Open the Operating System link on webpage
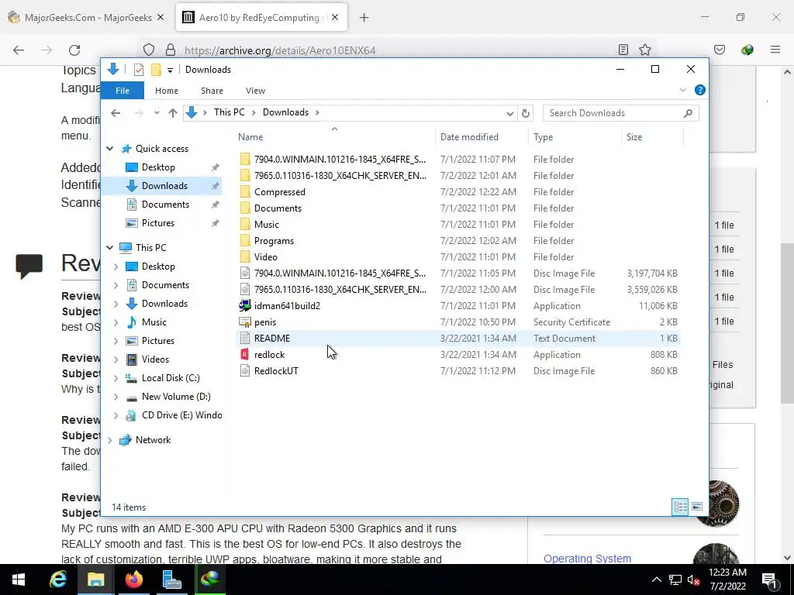The height and width of the screenshot is (595, 794). (588, 559)
